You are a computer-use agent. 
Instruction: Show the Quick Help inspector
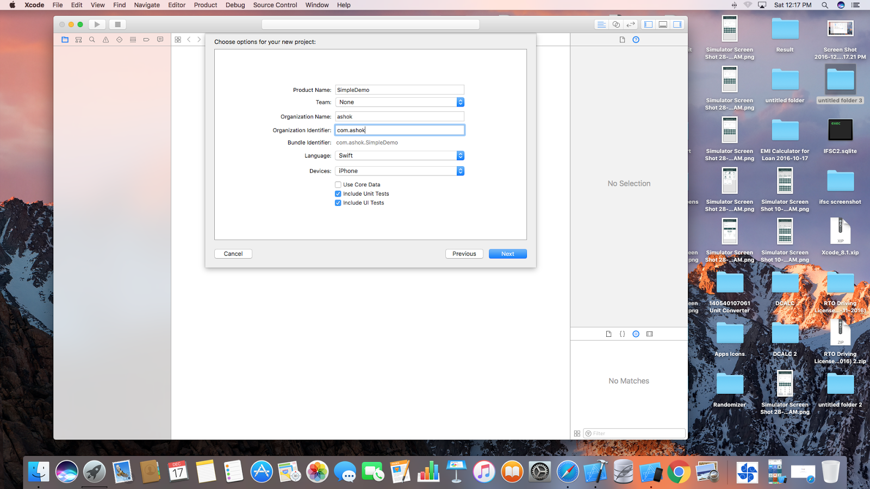click(636, 40)
